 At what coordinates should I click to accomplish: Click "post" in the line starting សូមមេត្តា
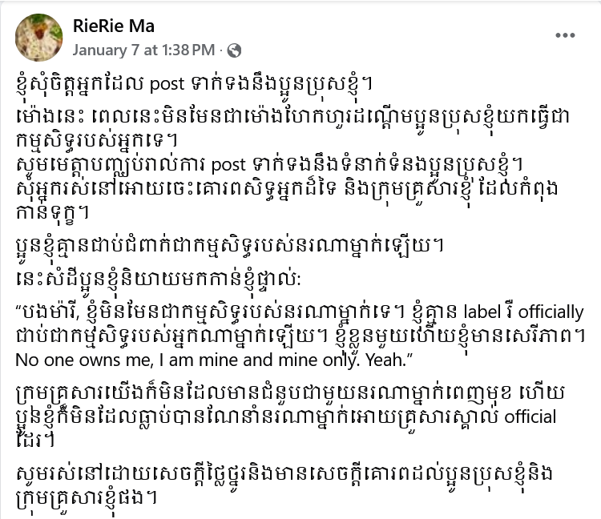click(228, 165)
